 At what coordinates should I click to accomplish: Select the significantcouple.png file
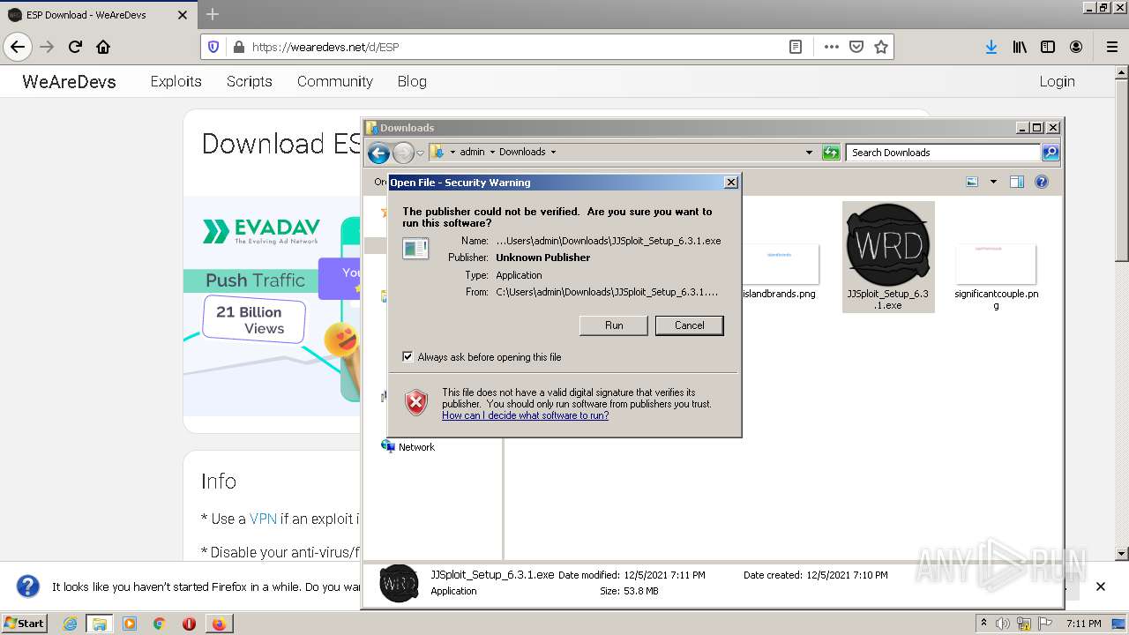996,277
